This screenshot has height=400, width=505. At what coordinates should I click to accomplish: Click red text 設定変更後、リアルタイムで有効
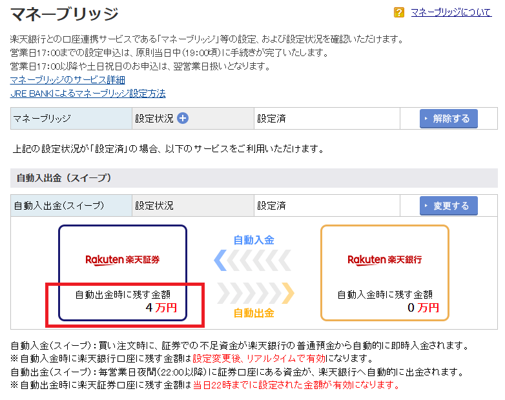(259, 359)
